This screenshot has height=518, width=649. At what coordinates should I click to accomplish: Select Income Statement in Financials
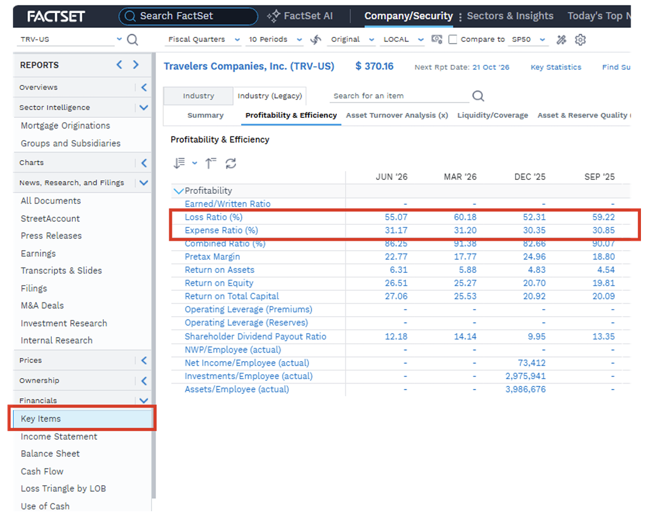pos(59,437)
